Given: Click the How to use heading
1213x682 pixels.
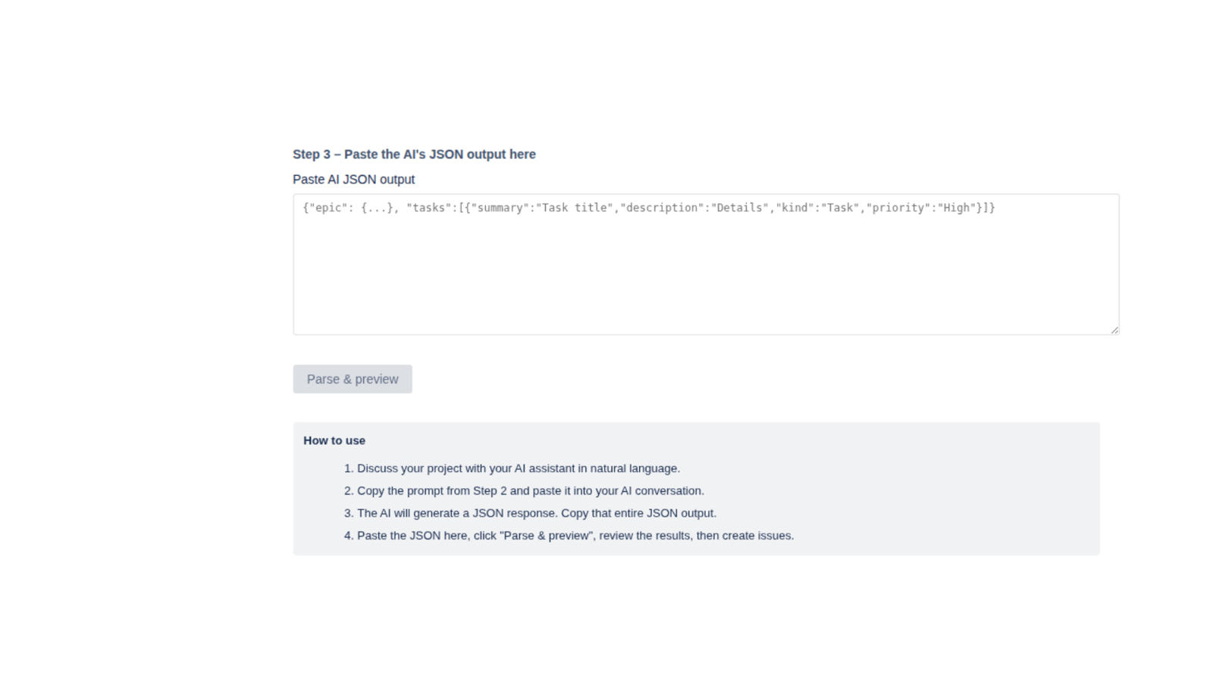Looking at the screenshot, I should click(334, 440).
